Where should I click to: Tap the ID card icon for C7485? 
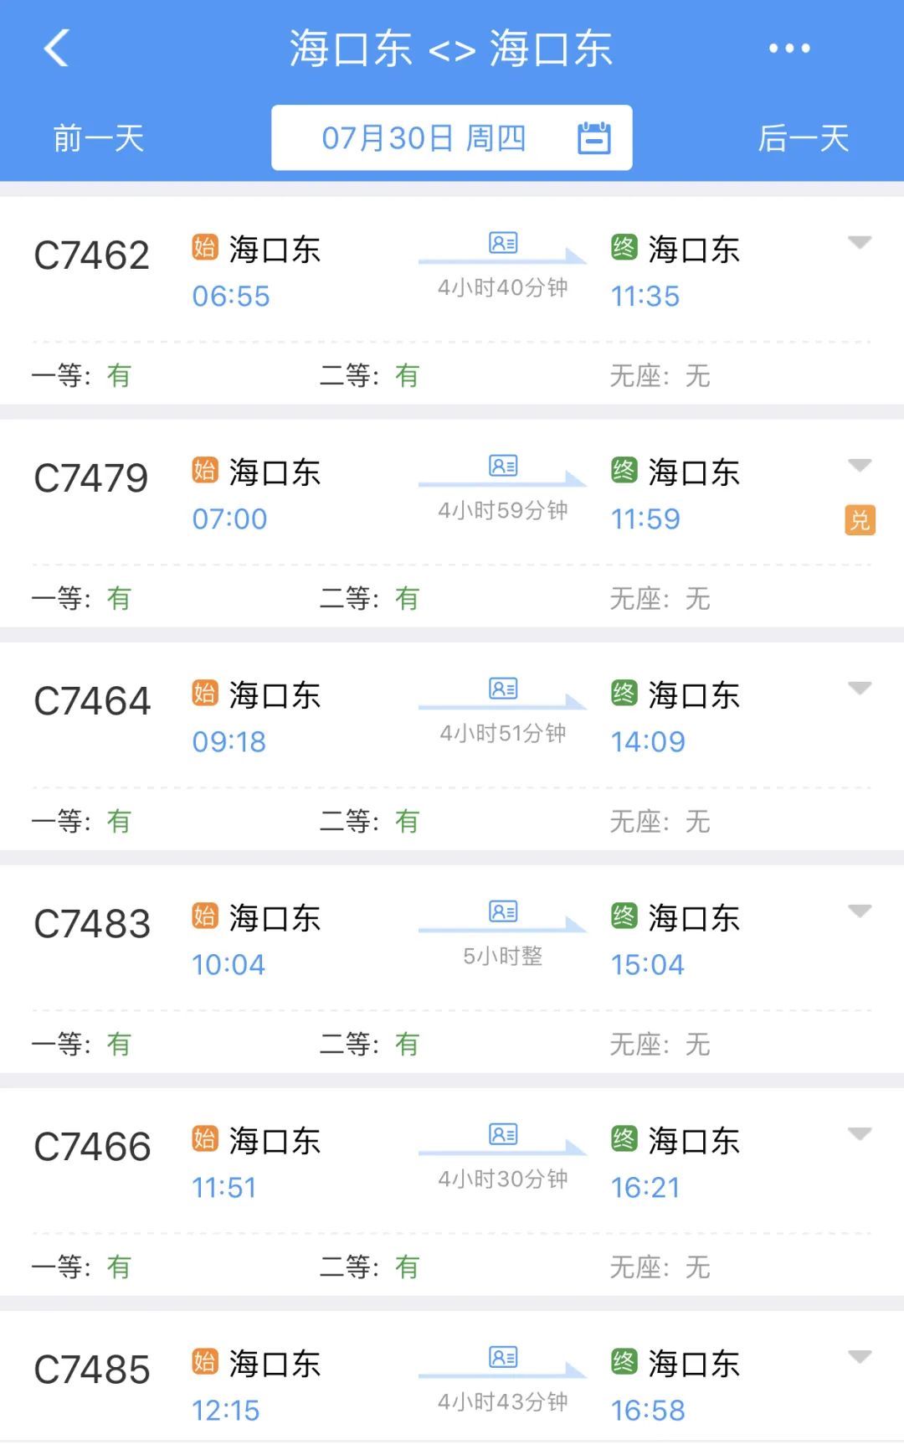(503, 1358)
